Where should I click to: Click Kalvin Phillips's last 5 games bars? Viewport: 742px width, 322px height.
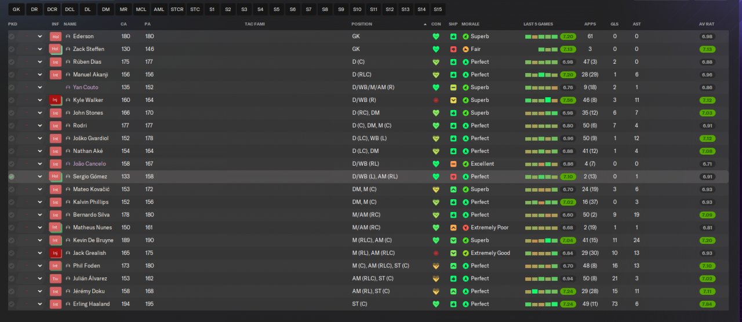pos(541,202)
